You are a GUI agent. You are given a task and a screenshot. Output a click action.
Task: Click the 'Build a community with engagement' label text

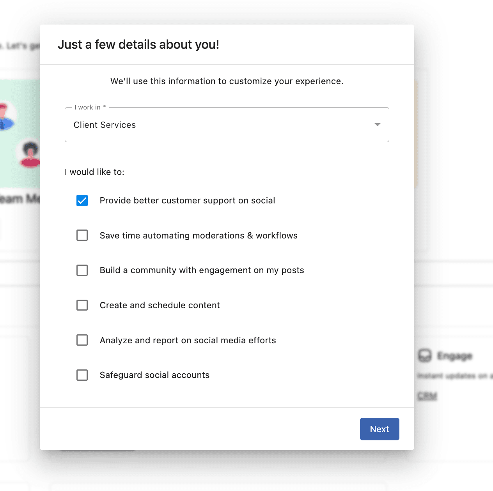click(x=202, y=270)
